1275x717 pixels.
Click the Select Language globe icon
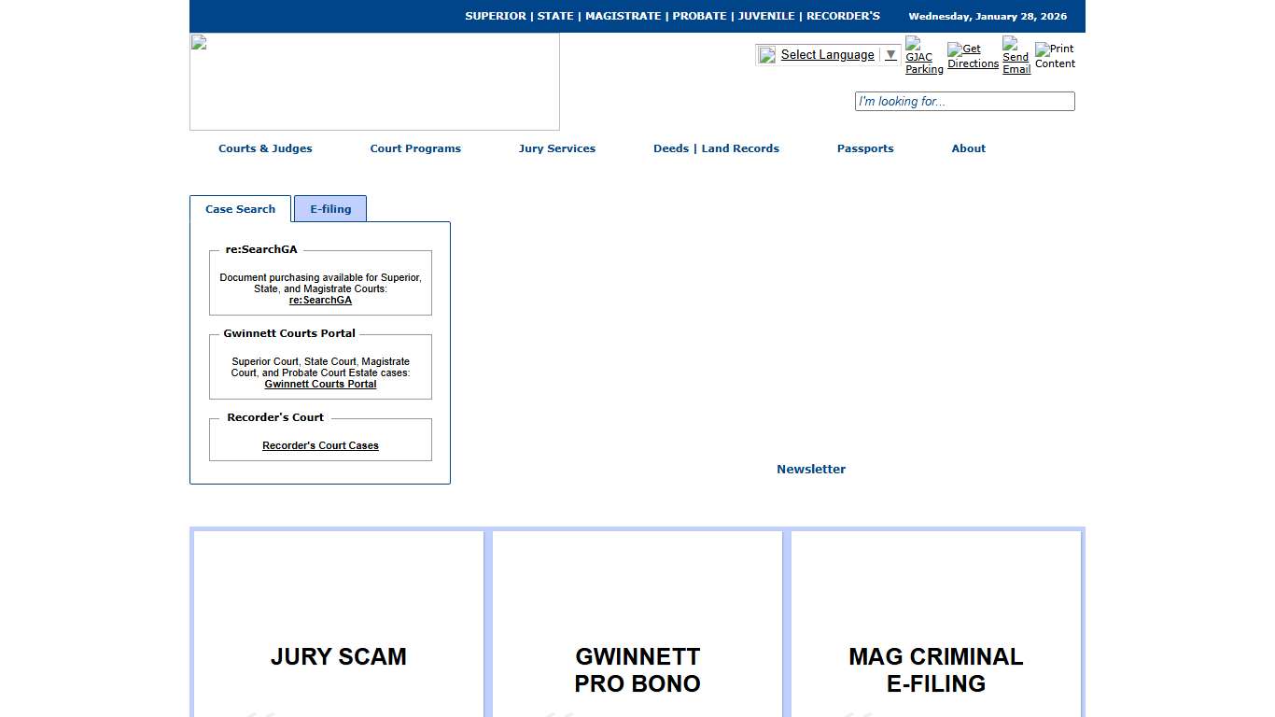[766, 54]
